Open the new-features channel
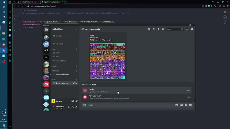Screen dimensions: 230x129 click(x=64, y=61)
